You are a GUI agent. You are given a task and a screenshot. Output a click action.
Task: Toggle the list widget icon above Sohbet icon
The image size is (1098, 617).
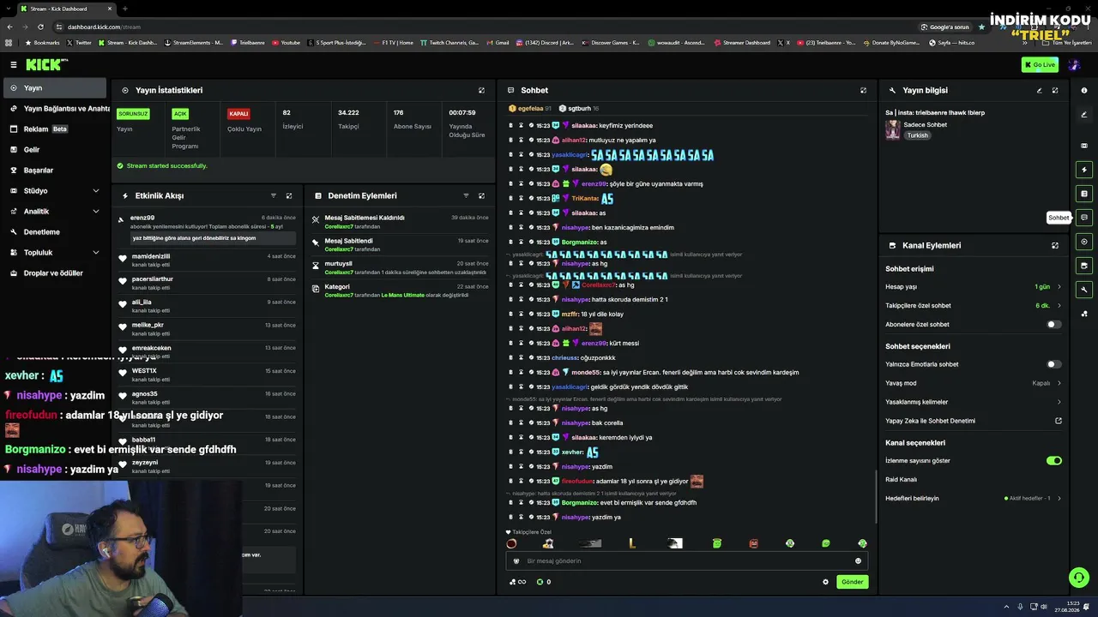pos(1084,194)
